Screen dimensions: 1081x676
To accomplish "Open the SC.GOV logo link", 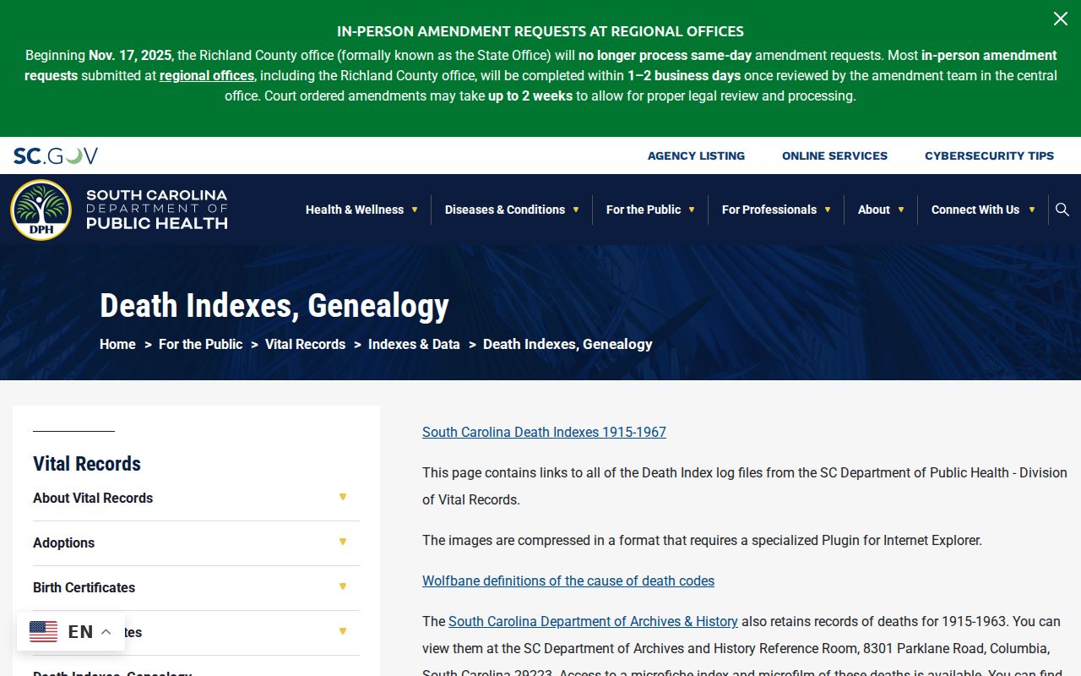I will (x=56, y=155).
